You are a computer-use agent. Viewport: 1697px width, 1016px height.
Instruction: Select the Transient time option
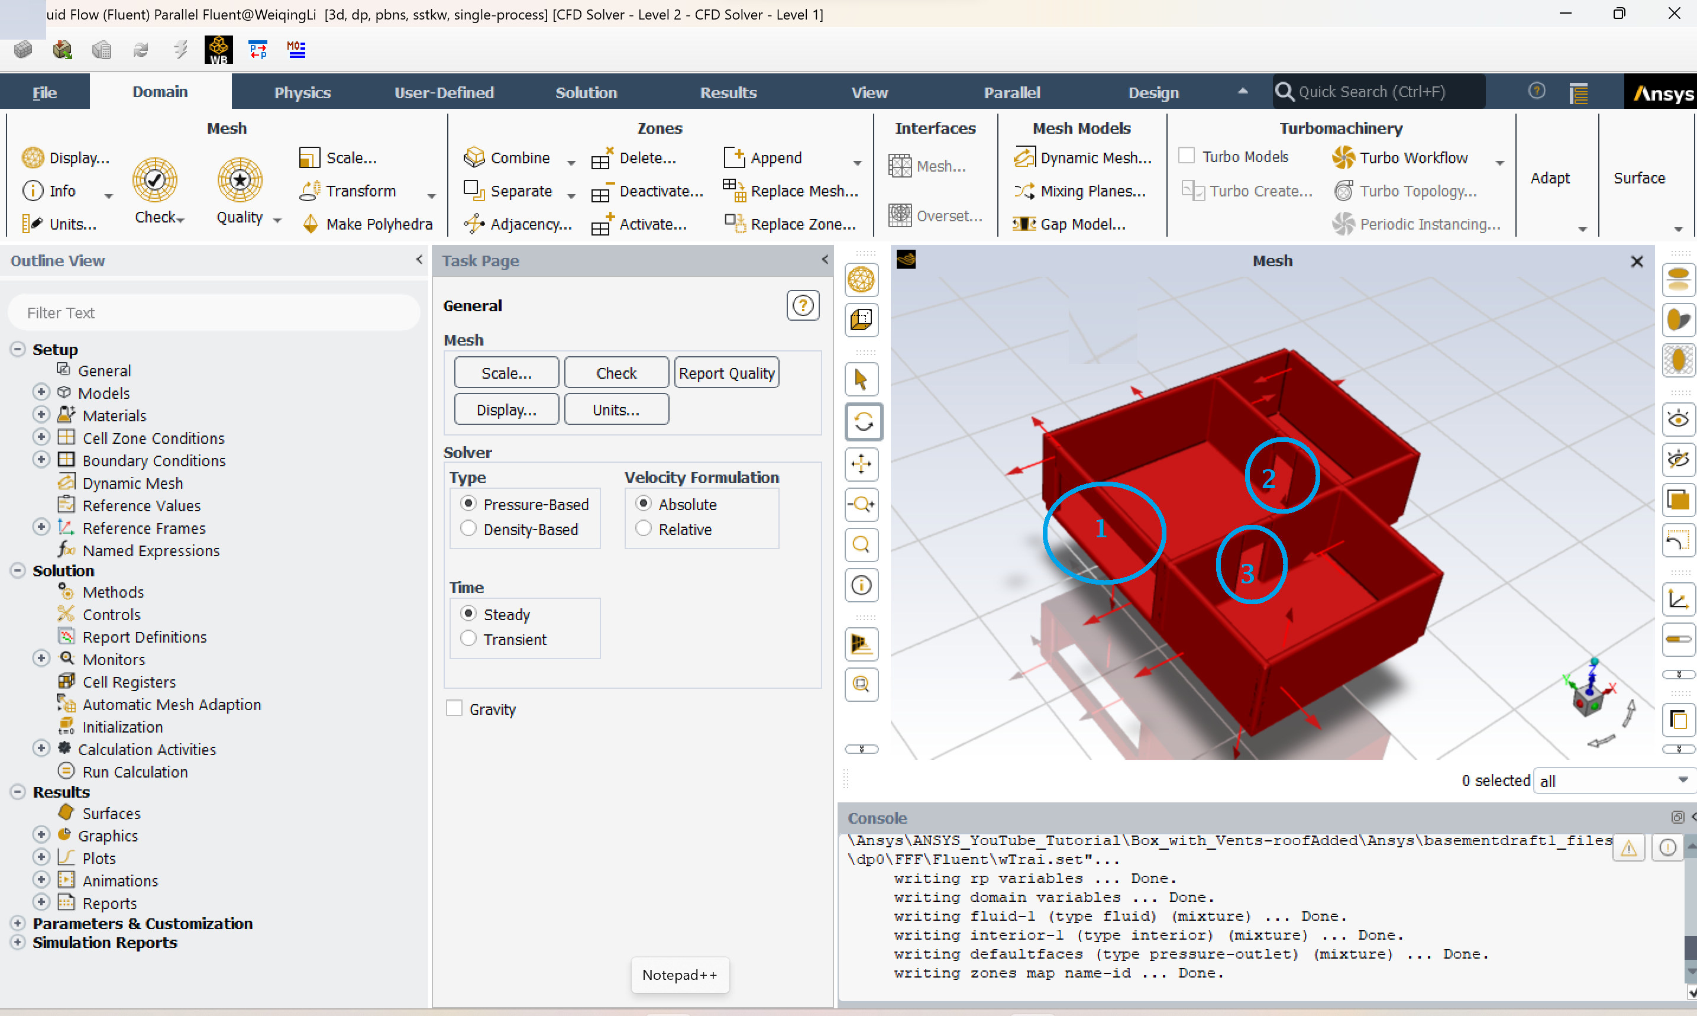coord(468,638)
